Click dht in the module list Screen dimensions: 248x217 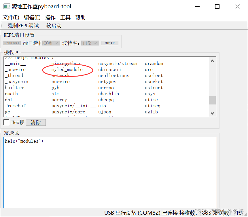[9, 100]
